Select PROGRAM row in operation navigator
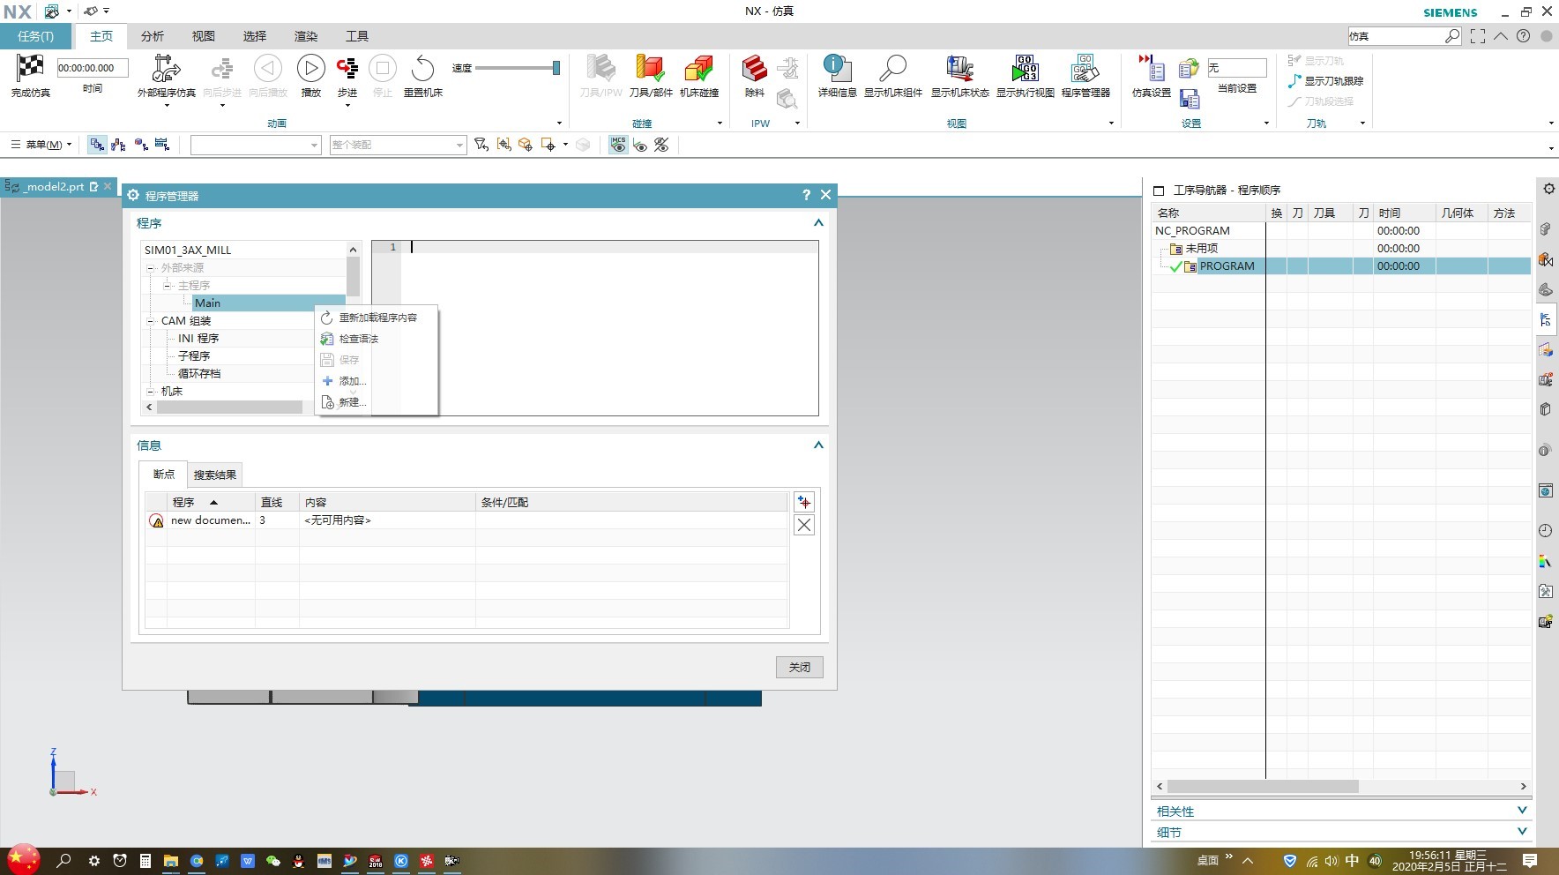The height and width of the screenshot is (875, 1559). click(1340, 266)
